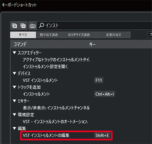Screen dimensions: 152x144
Task: Select 表示/非表示: インストゥルメントチャンネル command
Action: coord(56,108)
